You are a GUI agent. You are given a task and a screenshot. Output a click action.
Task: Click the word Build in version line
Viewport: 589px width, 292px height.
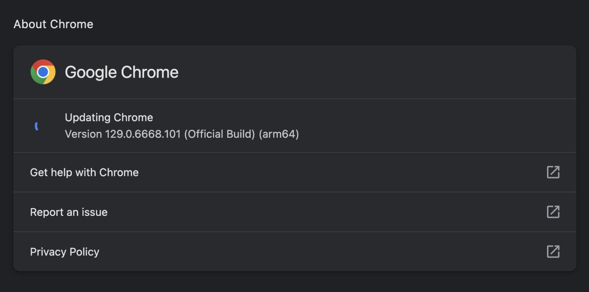[x=240, y=134]
